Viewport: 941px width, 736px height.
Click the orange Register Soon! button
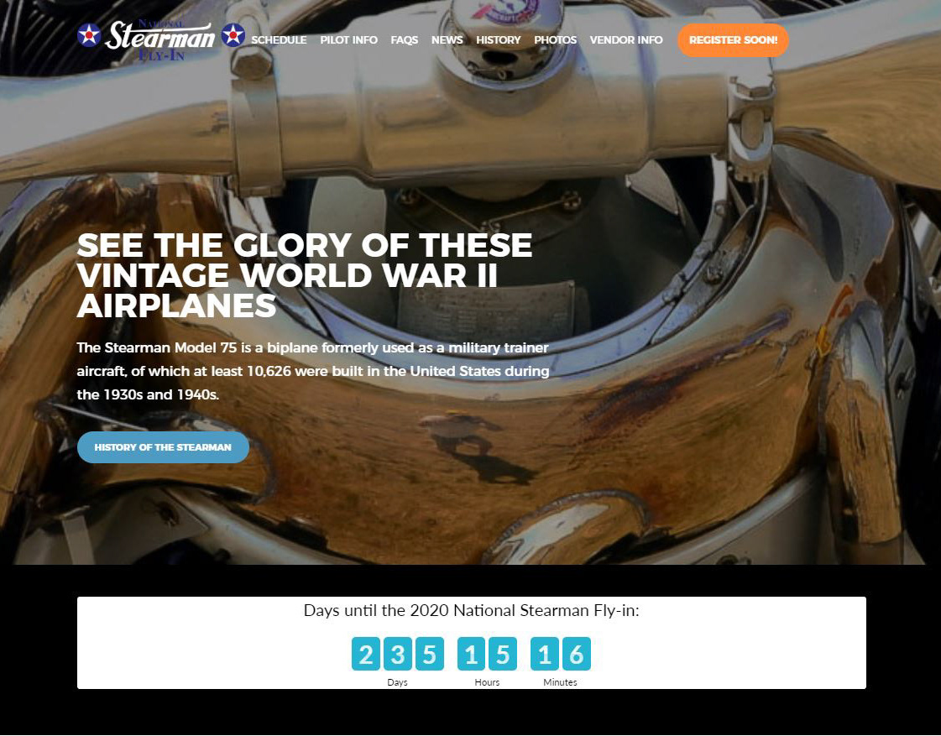[733, 40]
